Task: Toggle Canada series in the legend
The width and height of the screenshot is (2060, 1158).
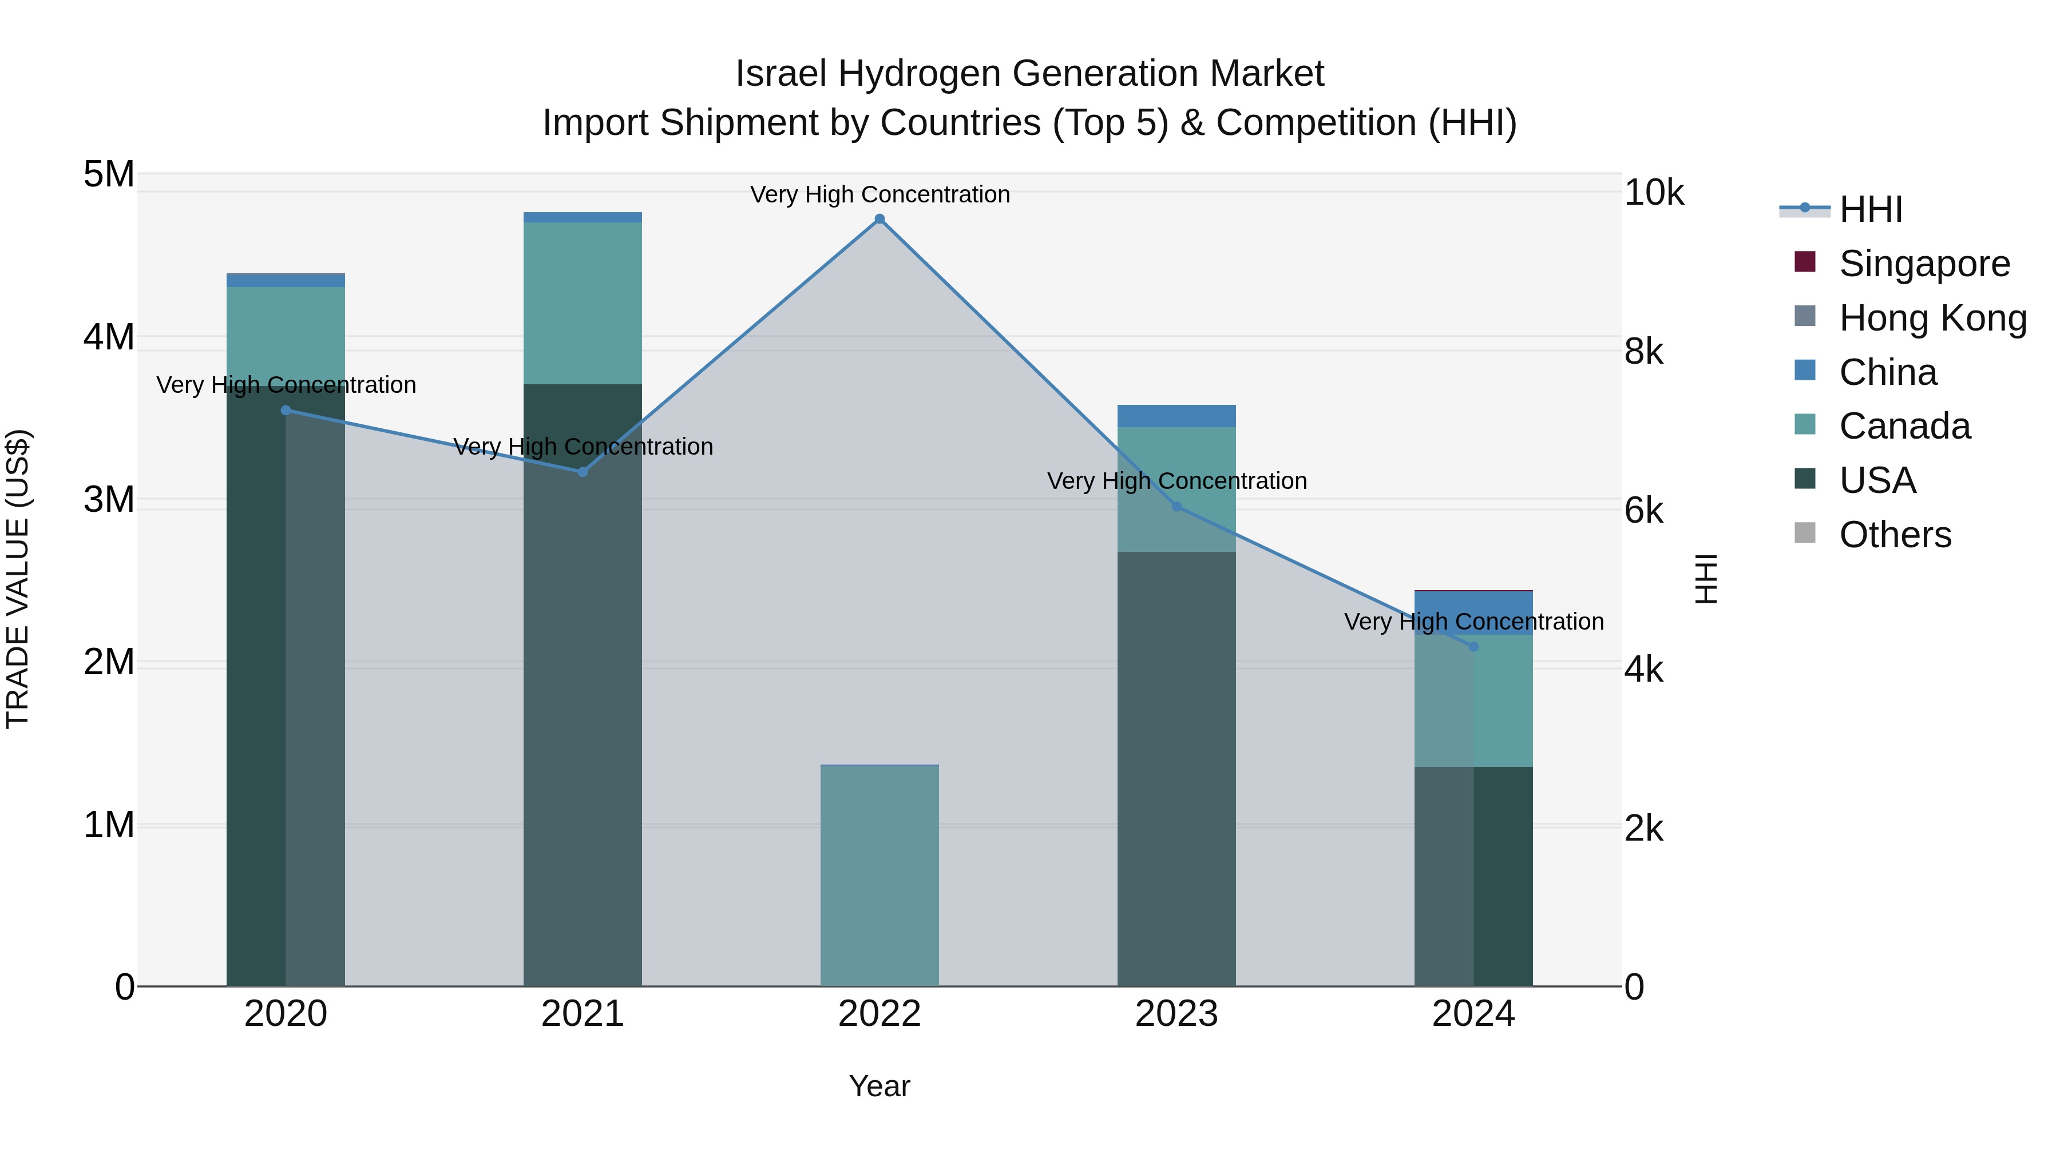Action: pos(1883,426)
